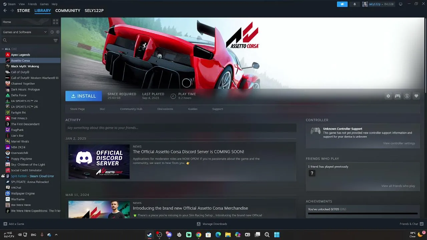Go back with the left arrow
Screen dimensions: 427x240
point(5,11)
